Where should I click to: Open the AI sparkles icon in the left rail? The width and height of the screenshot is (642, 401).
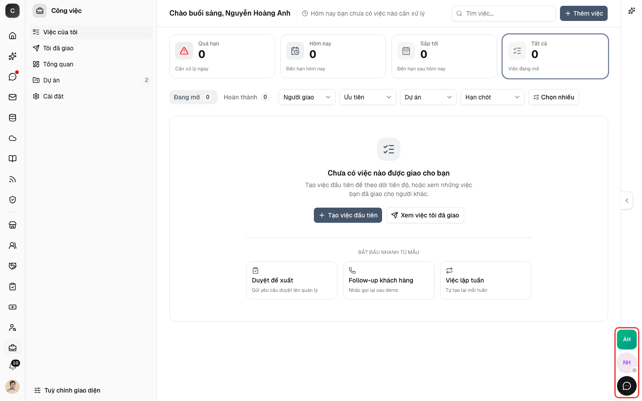[12, 56]
